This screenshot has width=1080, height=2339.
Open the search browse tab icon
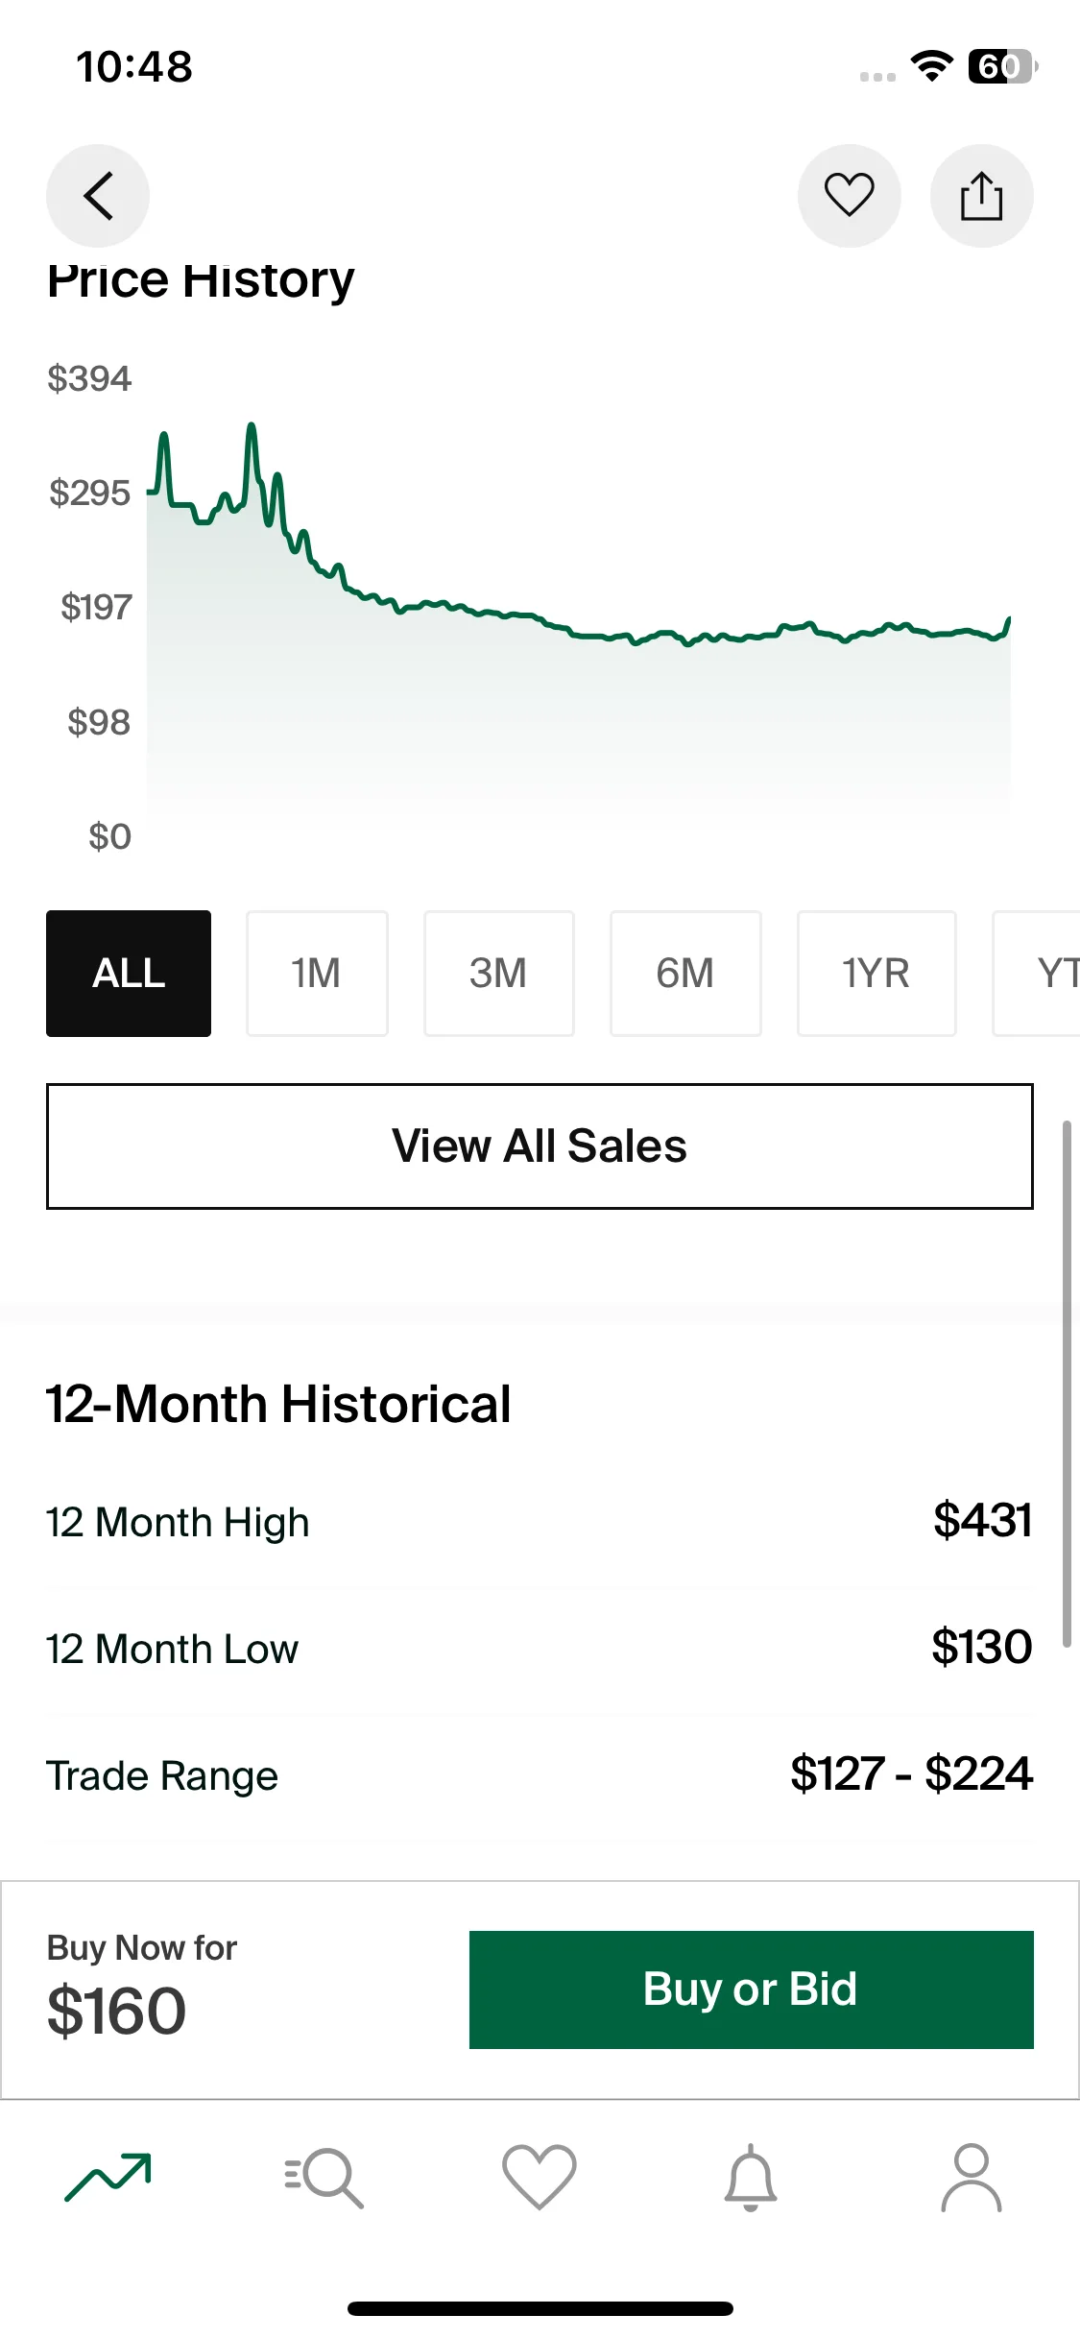(x=324, y=2177)
